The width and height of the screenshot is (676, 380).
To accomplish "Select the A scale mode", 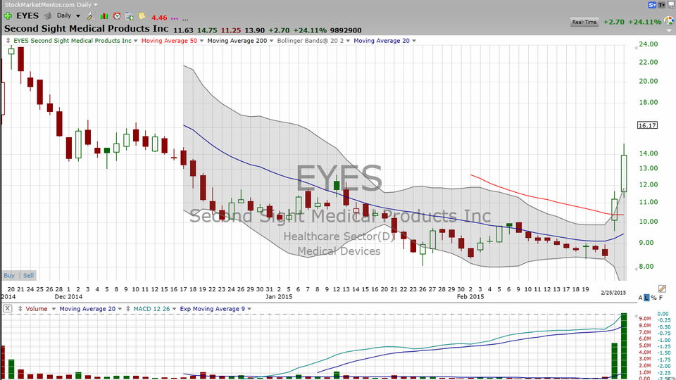I will pyautogui.click(x=640, y=298).
